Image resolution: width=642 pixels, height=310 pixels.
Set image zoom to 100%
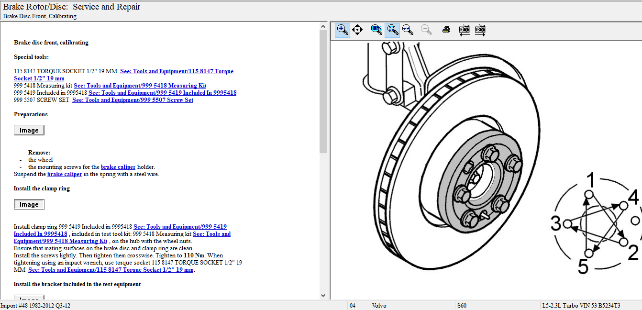[376, 30]
